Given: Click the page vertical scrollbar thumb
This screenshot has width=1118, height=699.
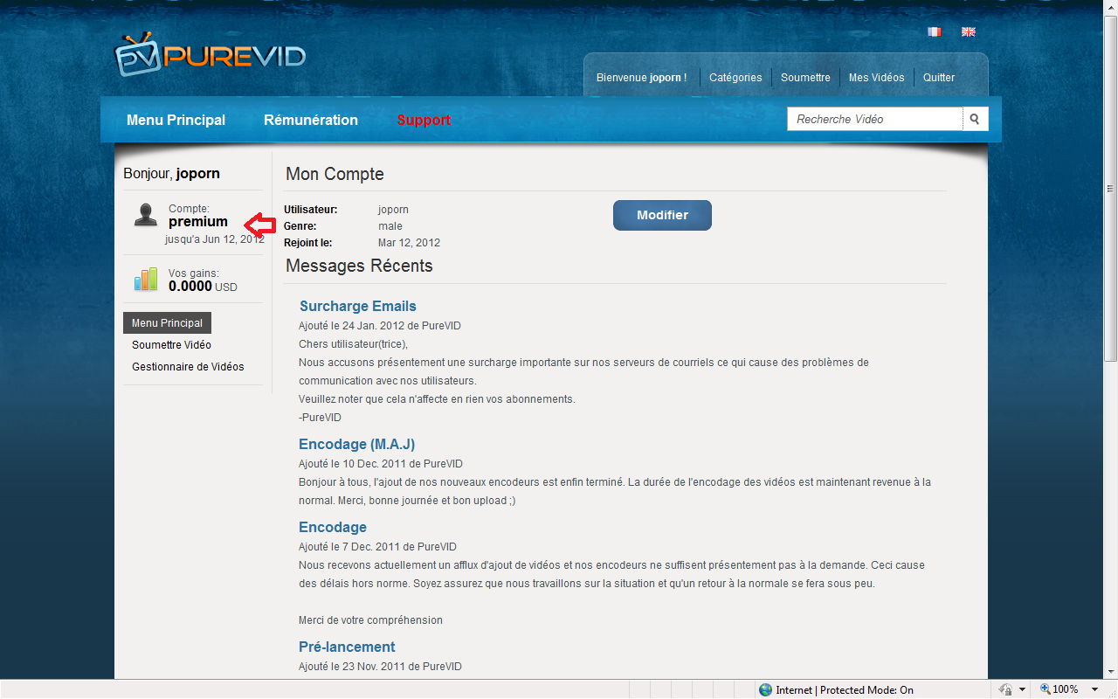Looking at the screenshot, I should click(1111, 188).
